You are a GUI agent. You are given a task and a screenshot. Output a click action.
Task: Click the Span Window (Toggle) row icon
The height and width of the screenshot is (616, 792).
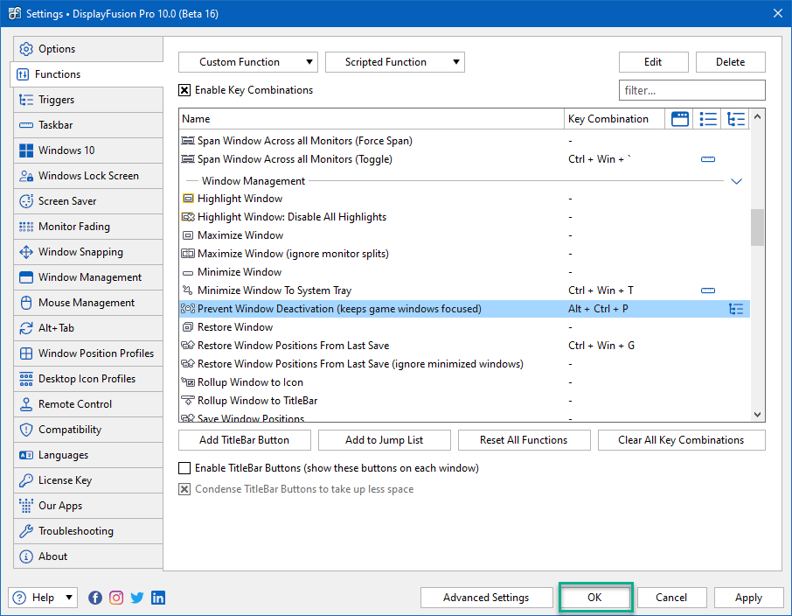click(x=188, y=159)
